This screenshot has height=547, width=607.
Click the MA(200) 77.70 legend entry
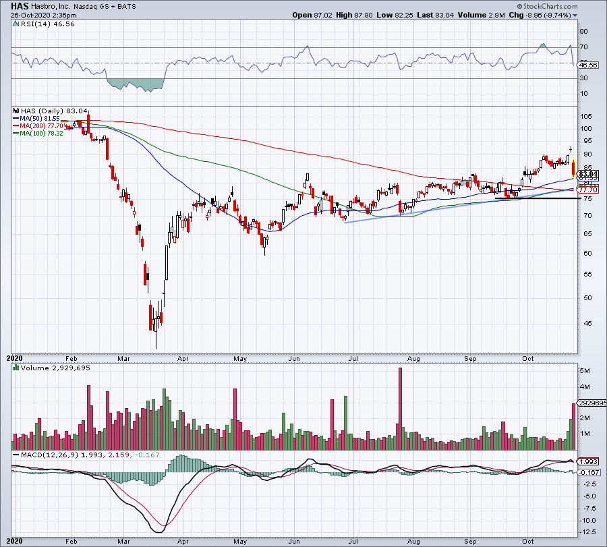pos(38,126)
